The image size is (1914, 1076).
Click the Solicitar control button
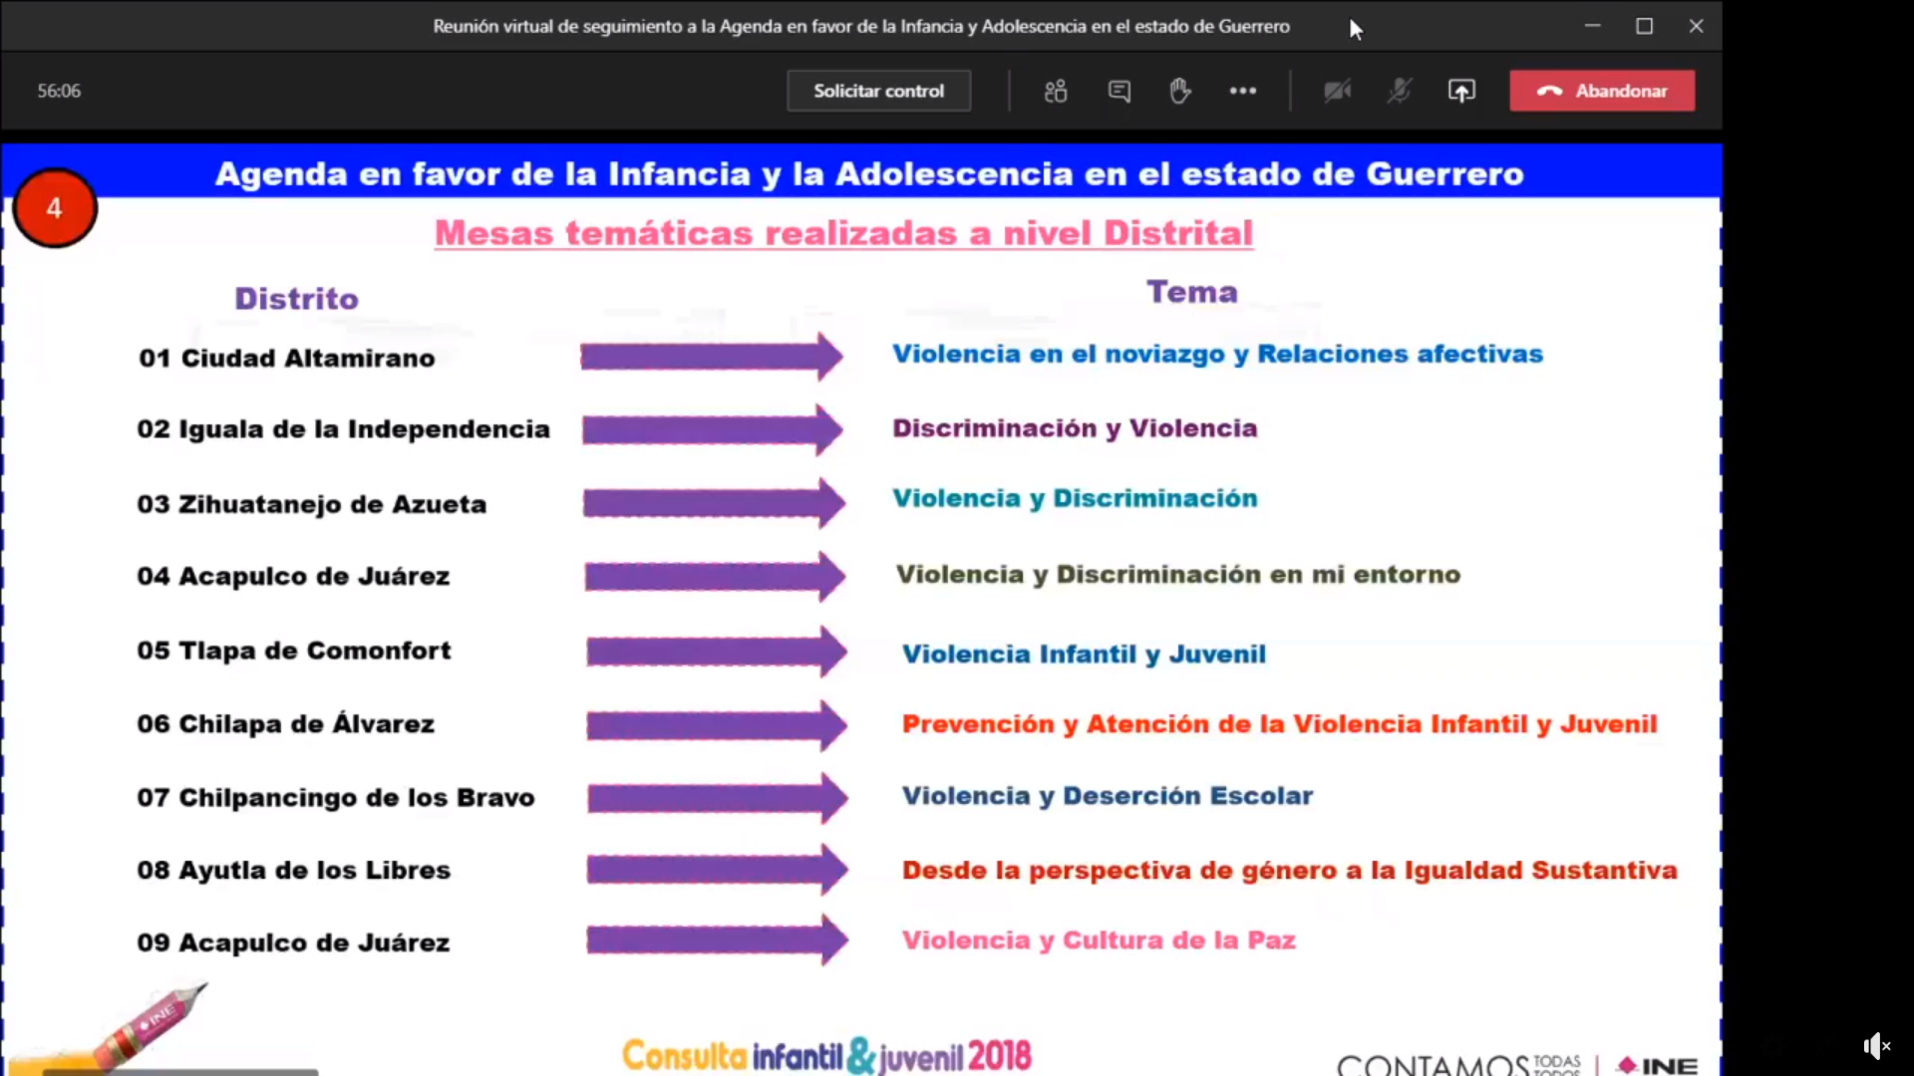878,91
